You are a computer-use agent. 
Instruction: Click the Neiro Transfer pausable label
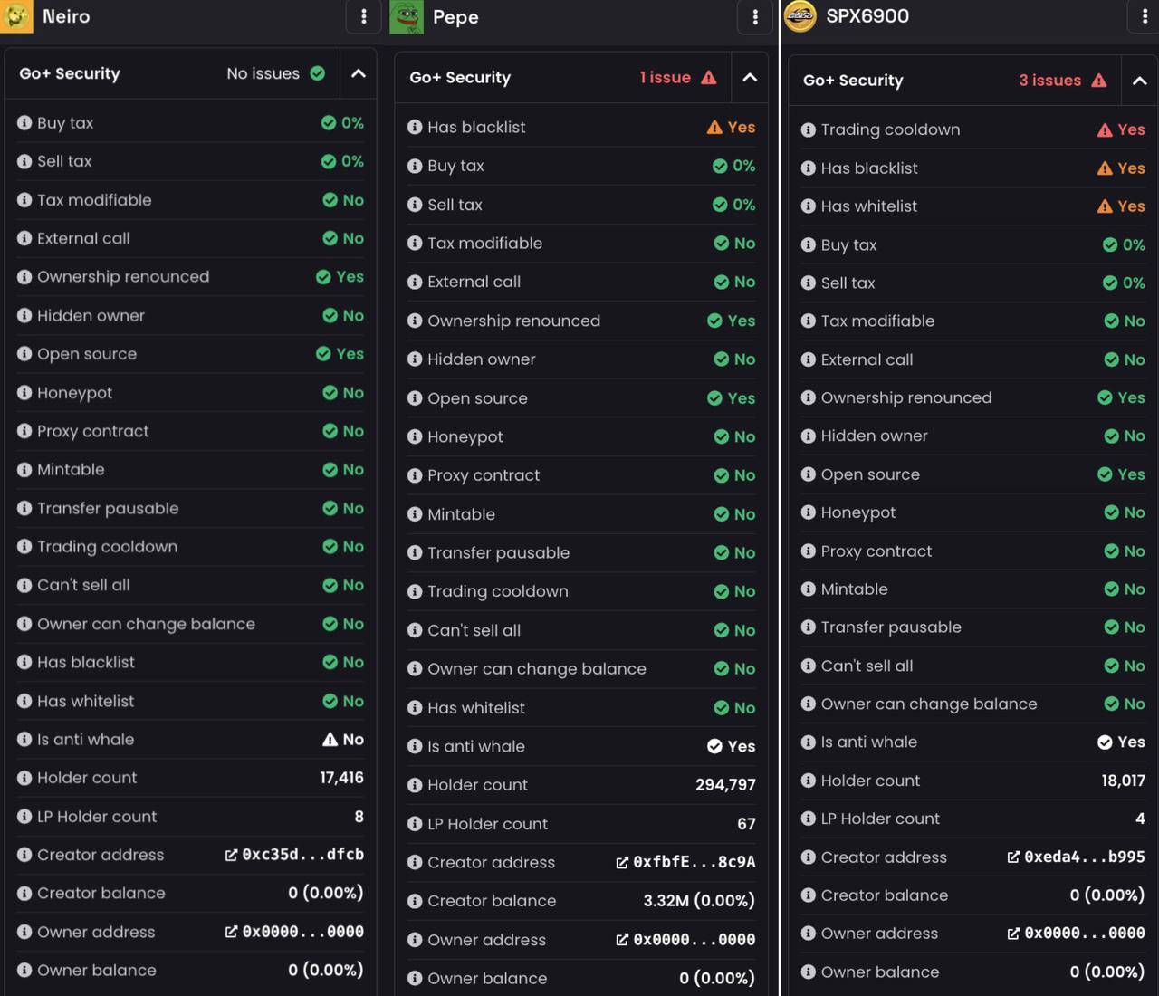[108, 509]
